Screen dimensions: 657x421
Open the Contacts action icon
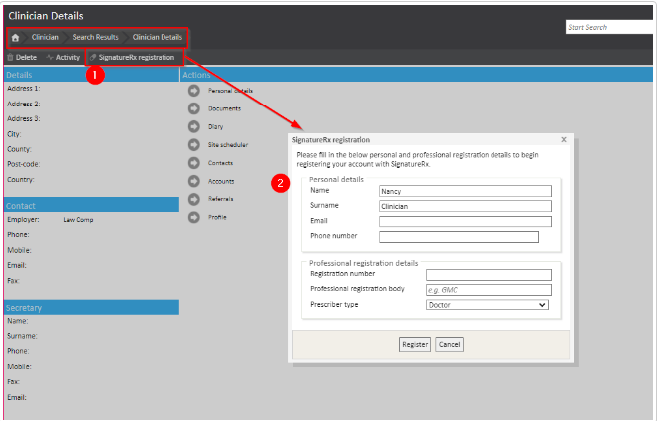(x=194, y=163)
